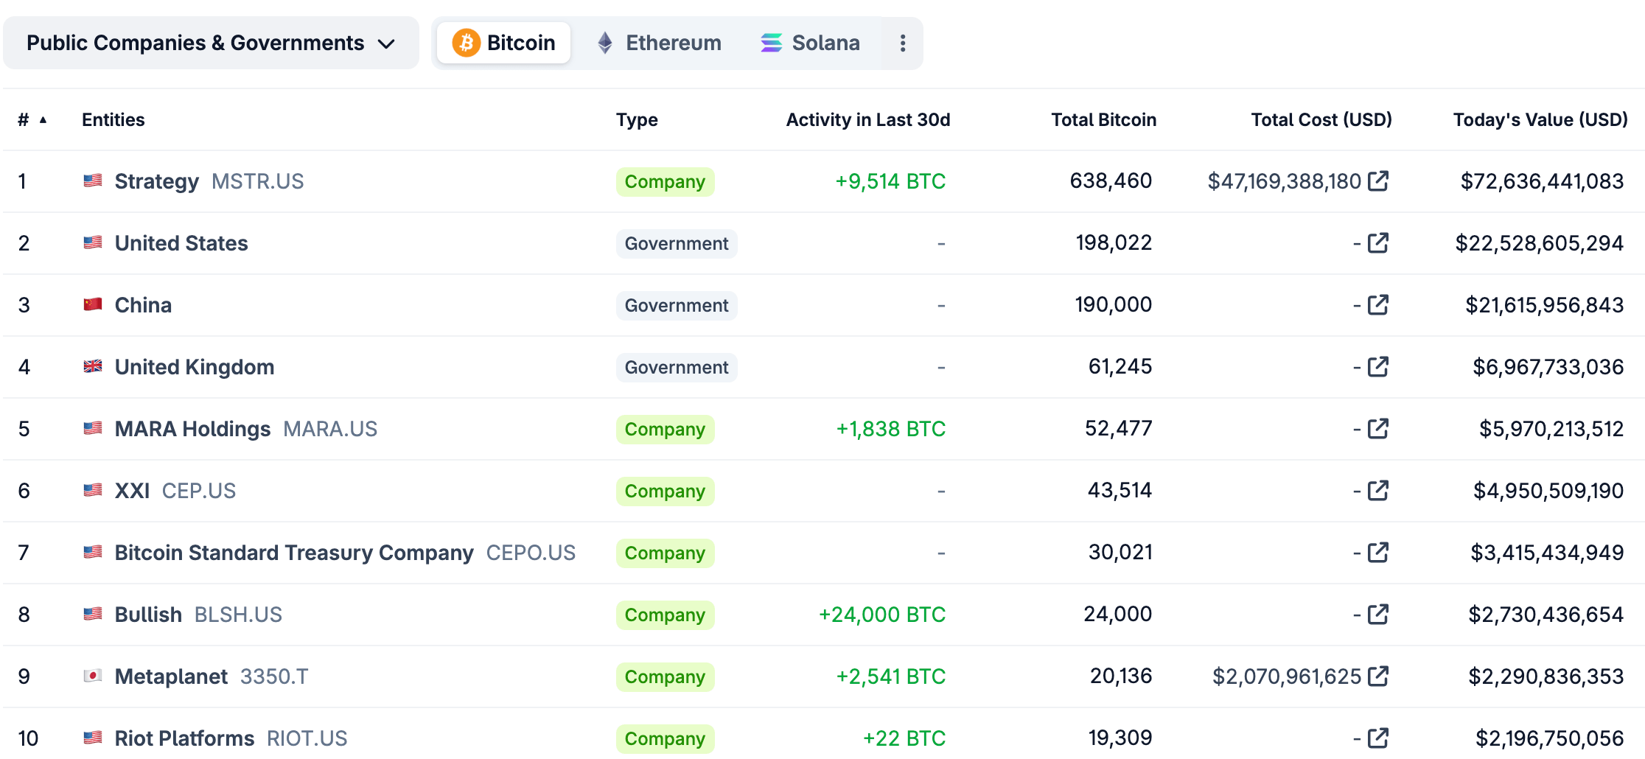Click the Bitcoin logo icon
Image resolution: width=1645 pixels, height=759 pixels.
(x=465, y=43)
